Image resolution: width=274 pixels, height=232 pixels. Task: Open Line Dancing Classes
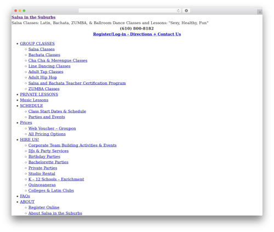click(49, 66)
